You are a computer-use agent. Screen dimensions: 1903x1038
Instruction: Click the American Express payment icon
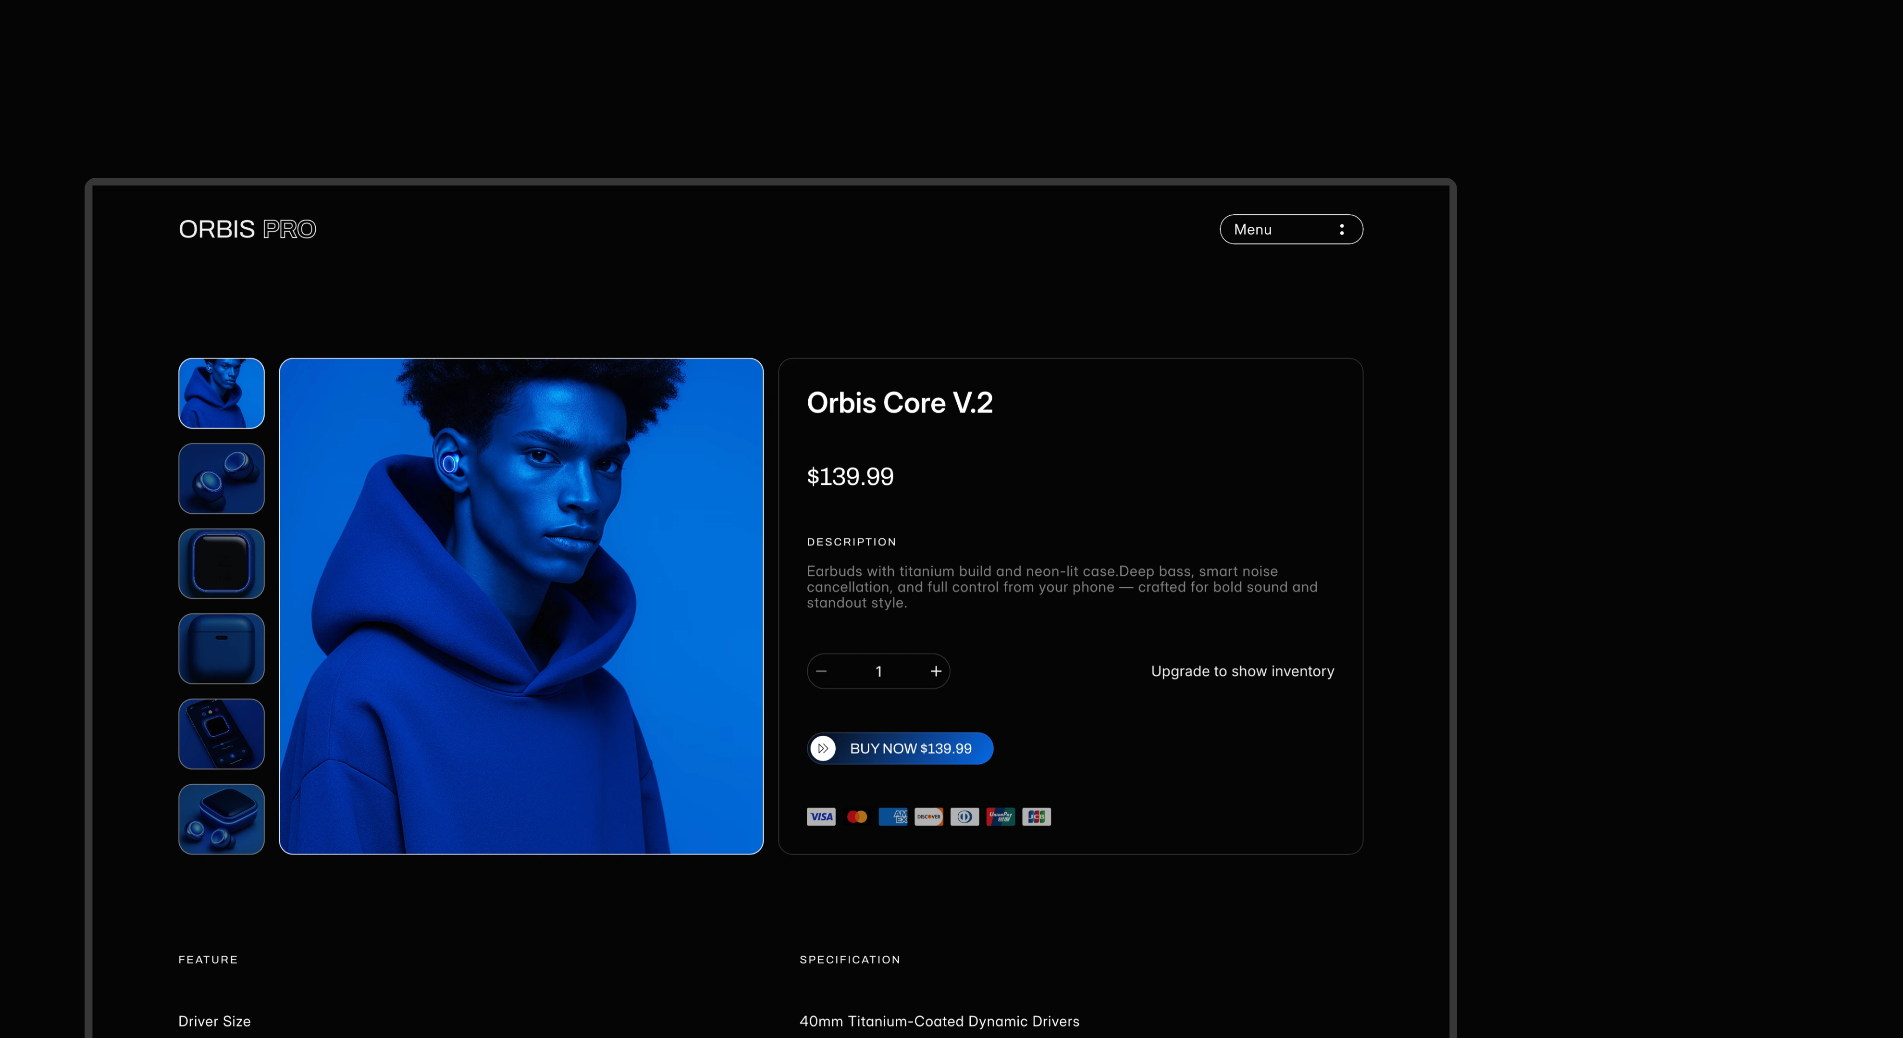pos(892,816)
